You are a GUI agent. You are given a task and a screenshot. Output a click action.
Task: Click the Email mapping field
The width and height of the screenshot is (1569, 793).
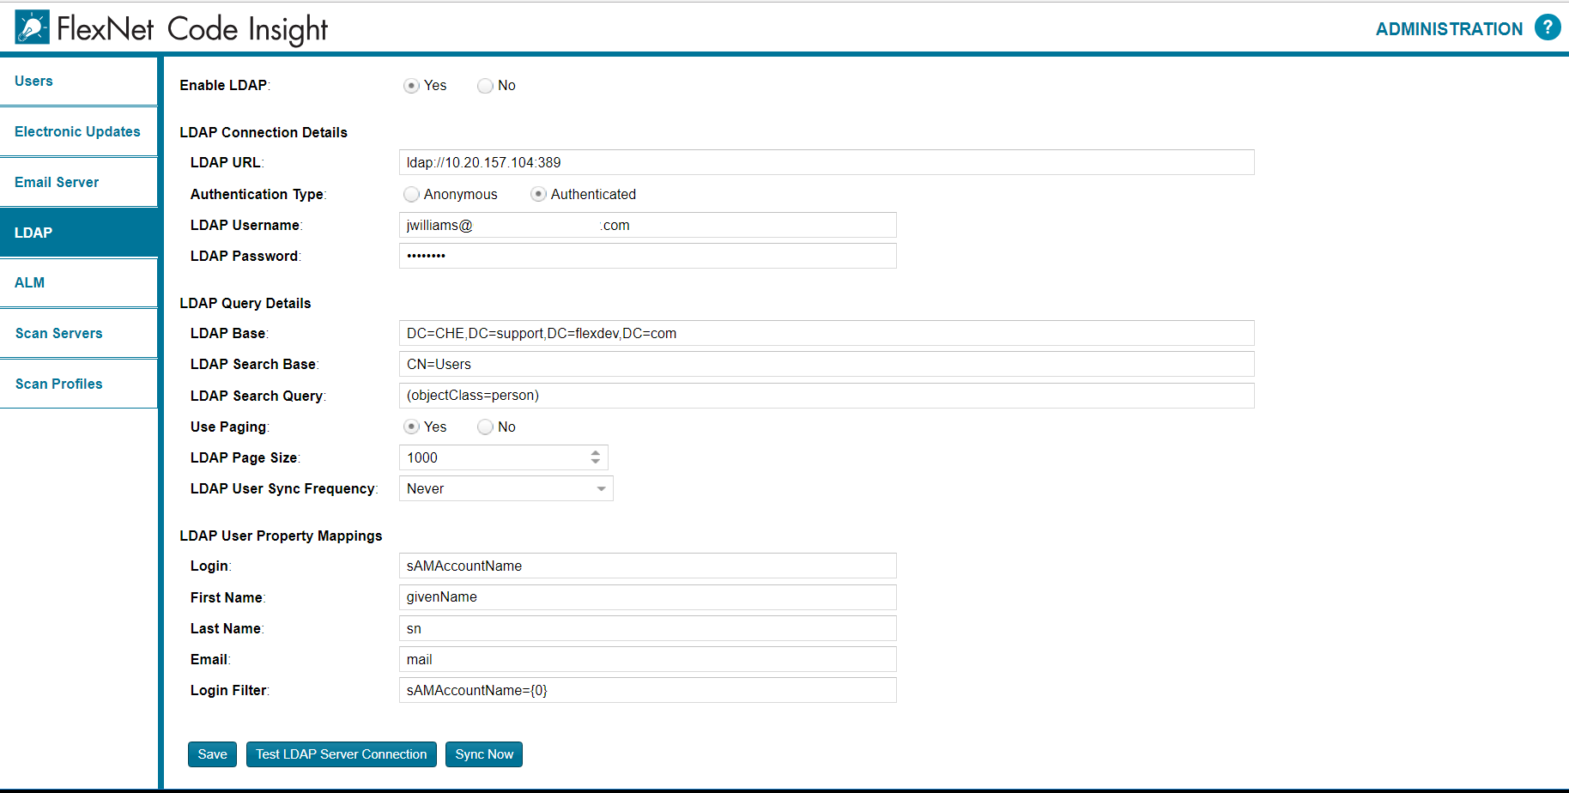coord(648,659)
